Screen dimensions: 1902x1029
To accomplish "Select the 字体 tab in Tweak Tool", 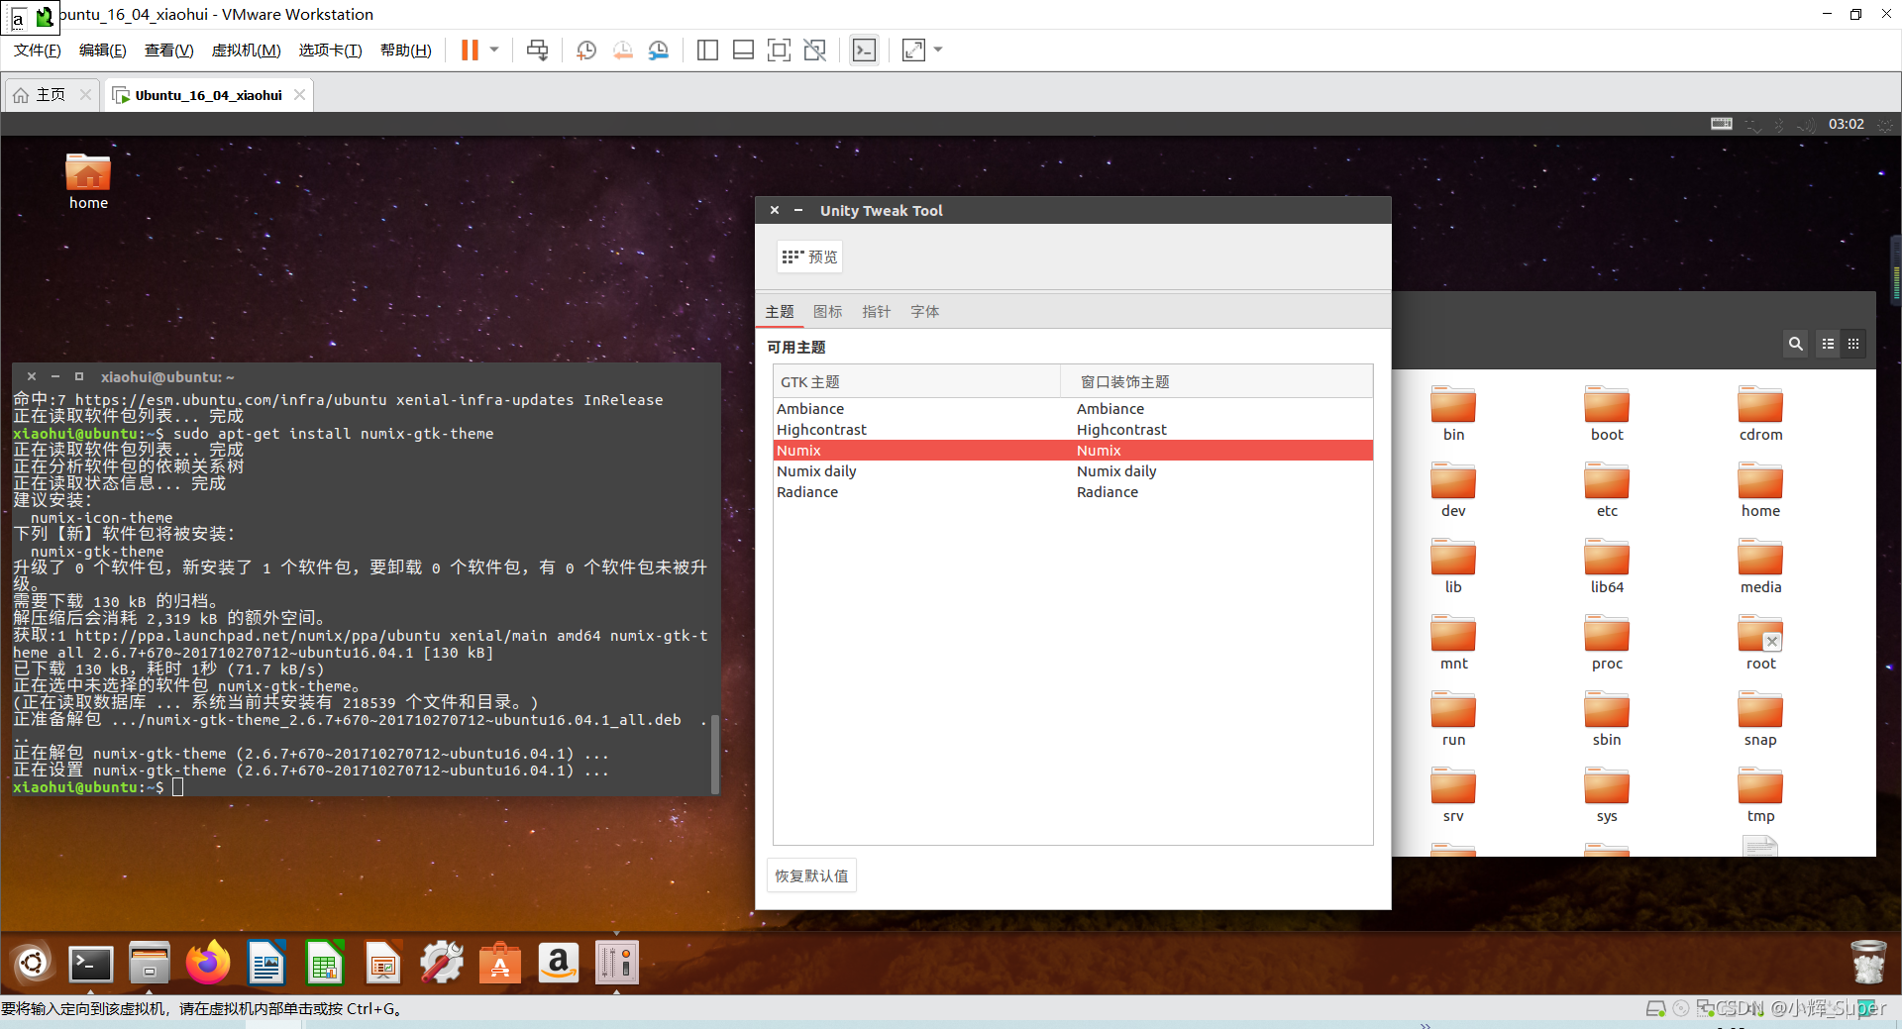I will pos(924,311).
